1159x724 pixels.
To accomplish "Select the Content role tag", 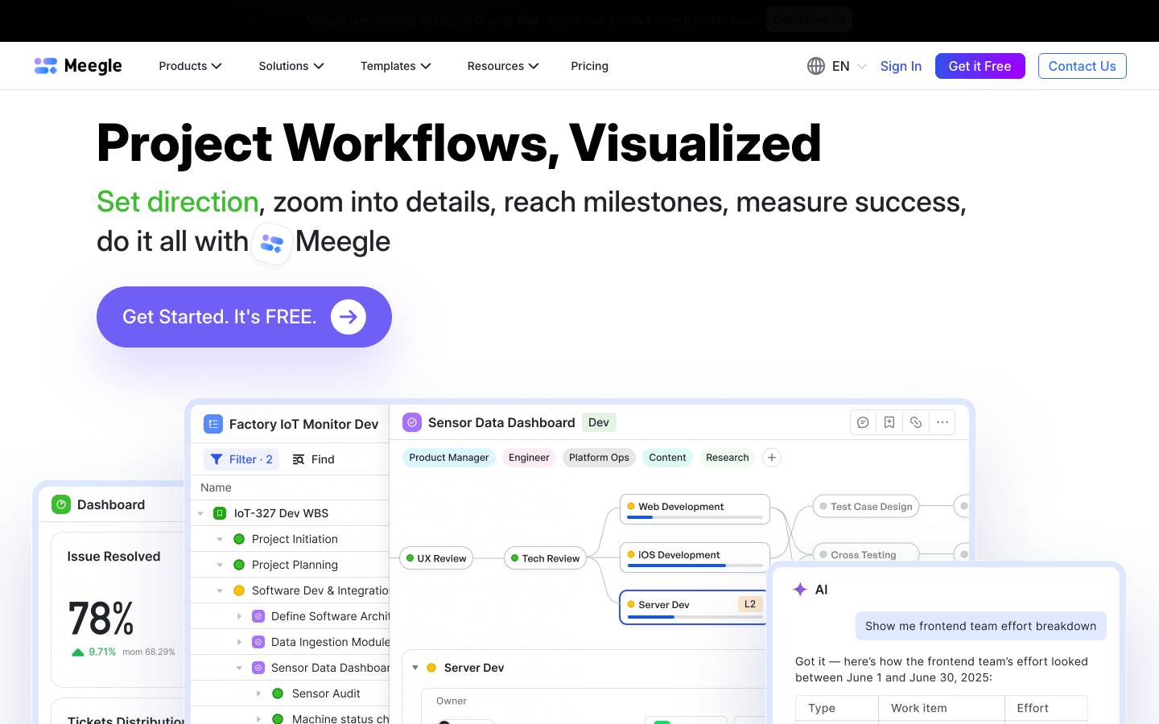I will 667,458.
